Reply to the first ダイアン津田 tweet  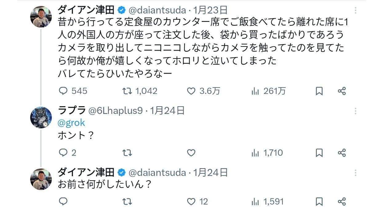[x=63, y=91]
